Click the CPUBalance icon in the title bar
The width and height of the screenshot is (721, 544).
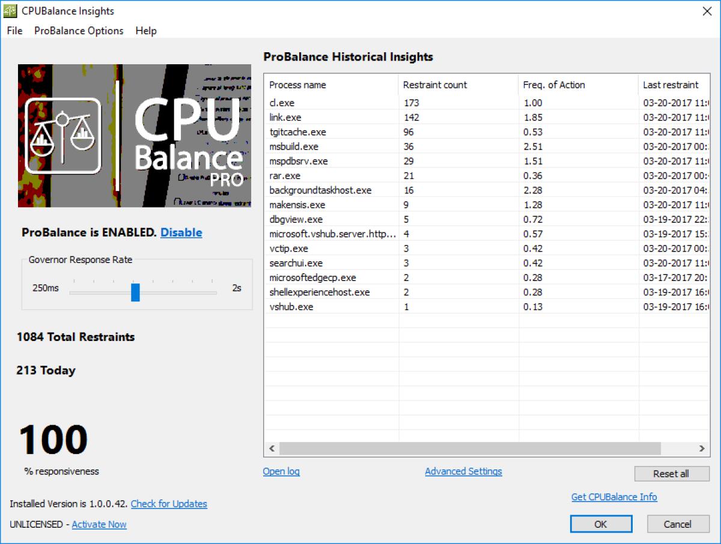(9, 10)
